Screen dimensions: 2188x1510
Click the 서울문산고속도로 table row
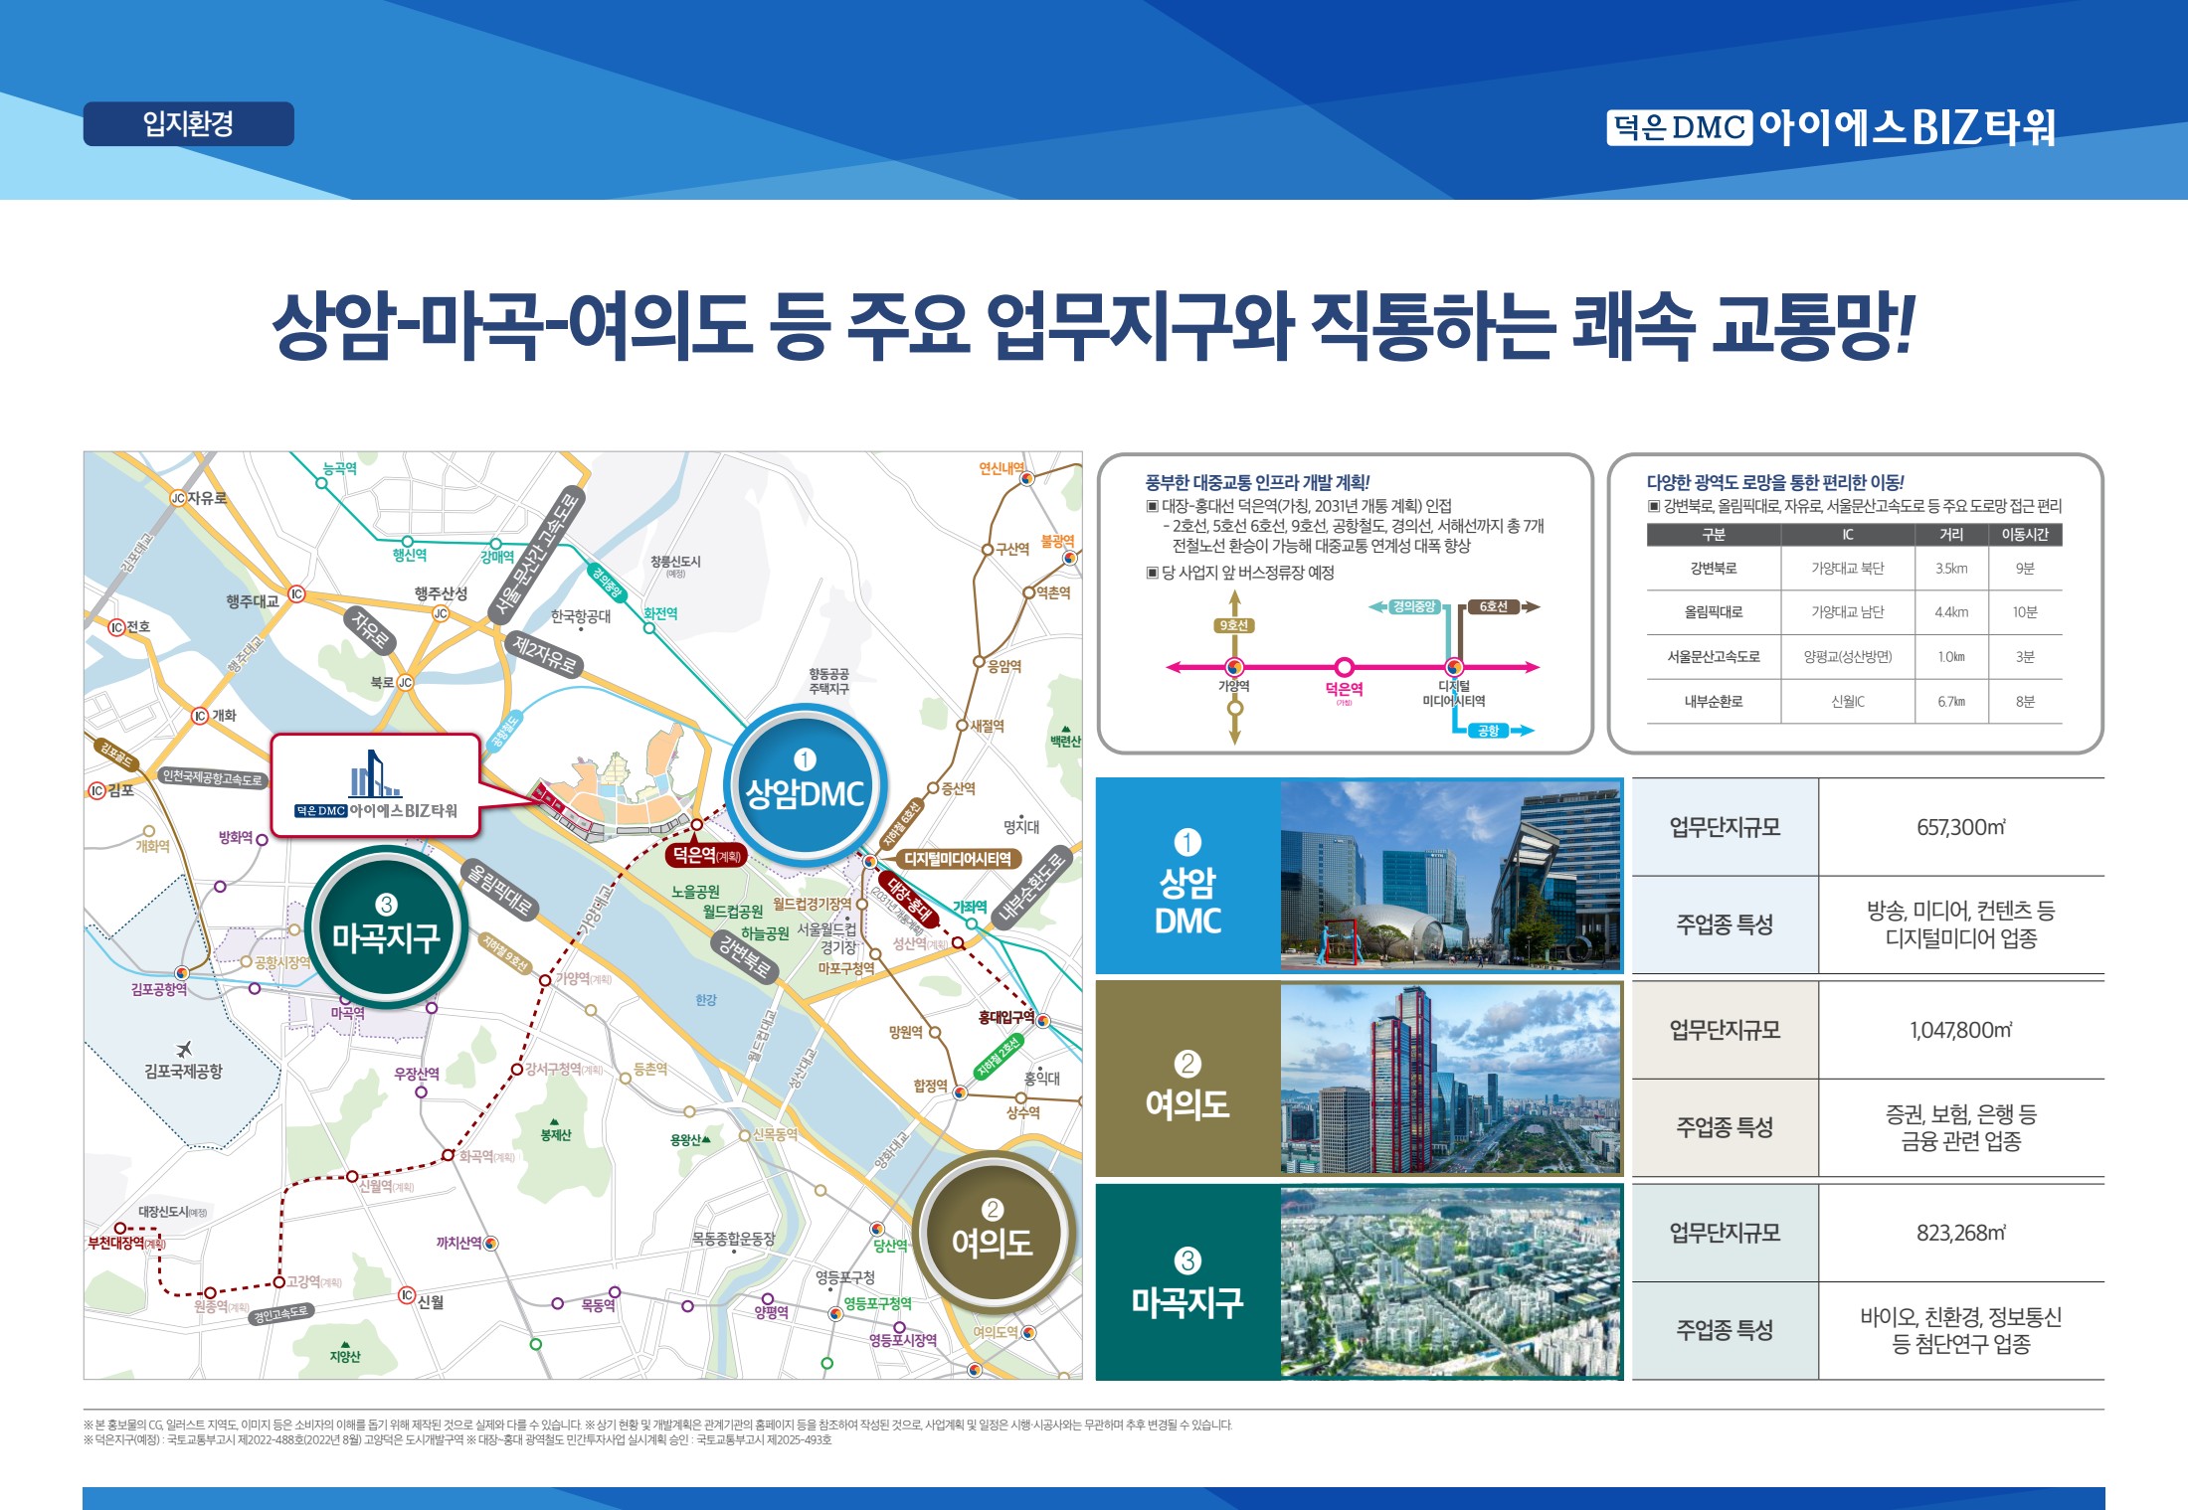click(x=1855, y=657)
